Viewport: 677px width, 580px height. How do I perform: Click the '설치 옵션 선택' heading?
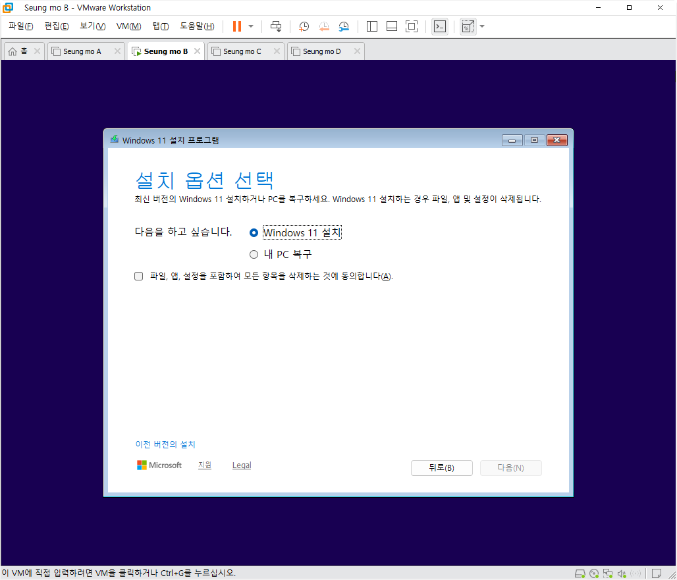pyautogui.click(x=204, y=180)
